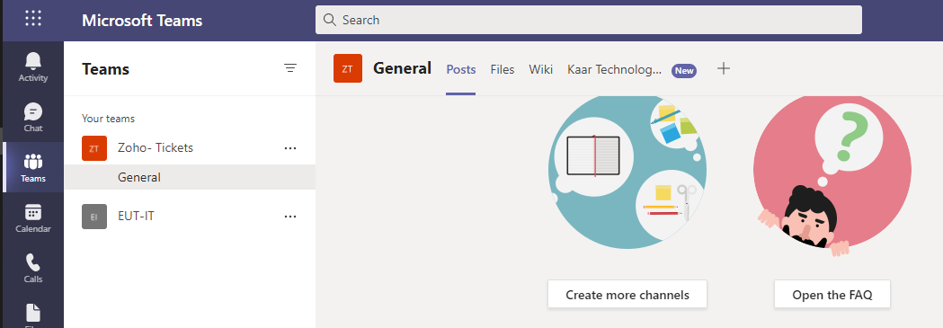This screenshot has height=328, width=943.
Task: Click the Microsoft Teams title
Action: [142, 21]
